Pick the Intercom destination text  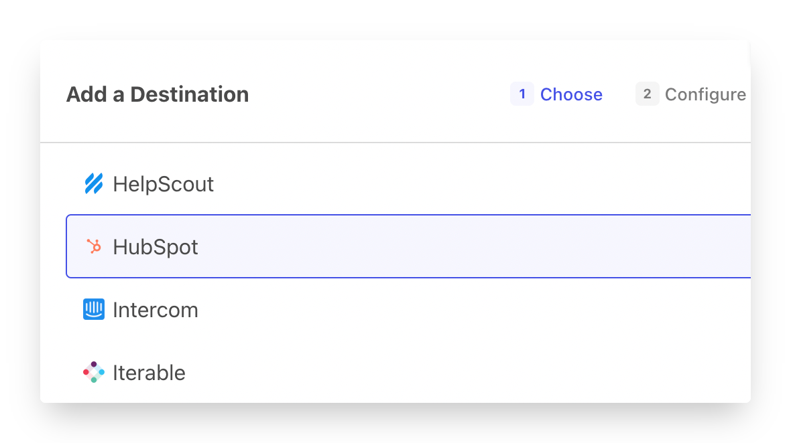[156, 310]
